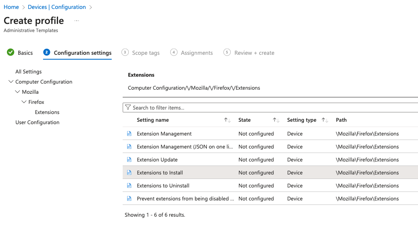Click the document icon for Extensions to Install

(129, 172)
